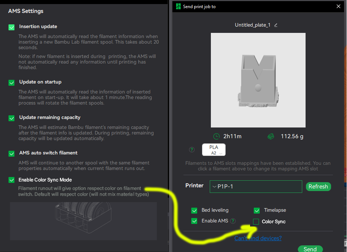Screen dimensions: 347x252
Task: Toggle AMS auto switch filament checkbox
Action: tap(11, 153)
